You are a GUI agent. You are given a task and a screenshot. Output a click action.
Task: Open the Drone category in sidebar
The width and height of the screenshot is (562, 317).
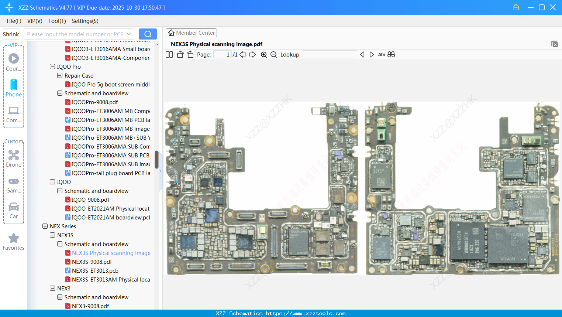click(x=14, y=158)
